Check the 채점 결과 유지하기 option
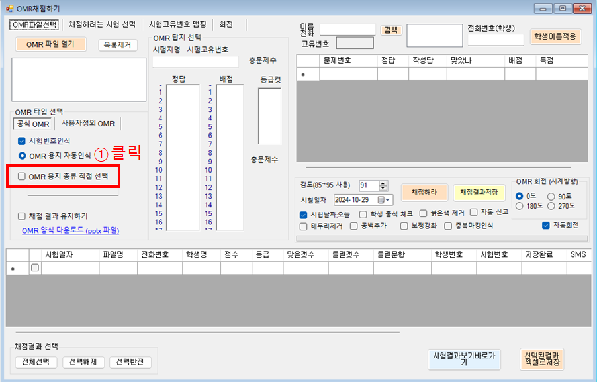Screen dimensions: 597x382 tap(22, 216)
